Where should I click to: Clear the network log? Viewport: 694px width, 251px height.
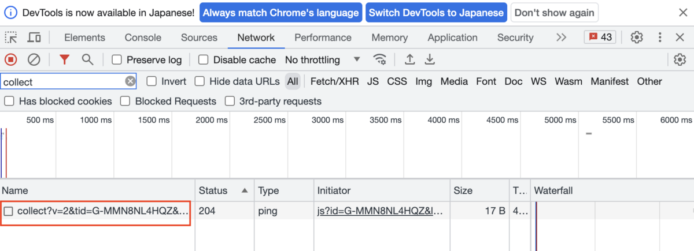click(34, 59)
